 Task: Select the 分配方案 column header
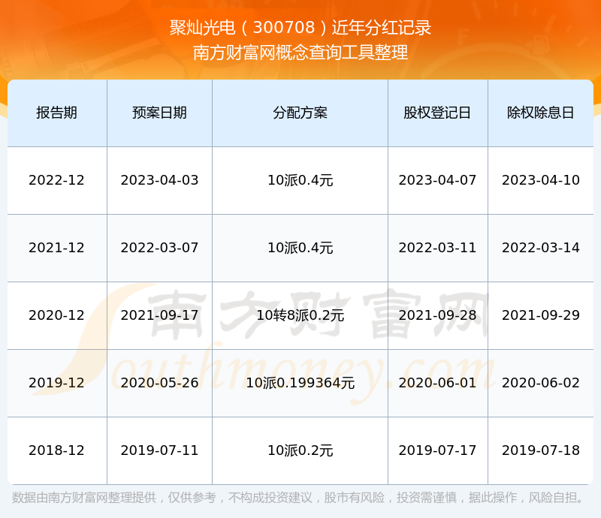pos(300,113)
